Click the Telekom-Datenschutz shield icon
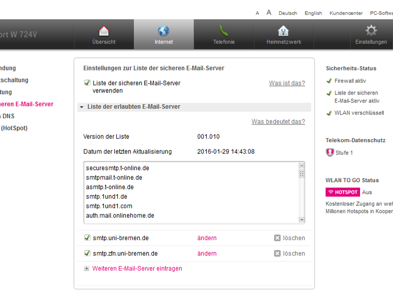The height and width of the screenshot is (295, 393). click(x=330, y=152)
